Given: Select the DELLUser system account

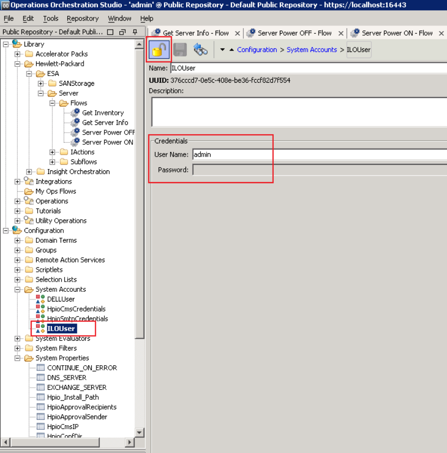Looking at the screenshot, I should [61, 299].
